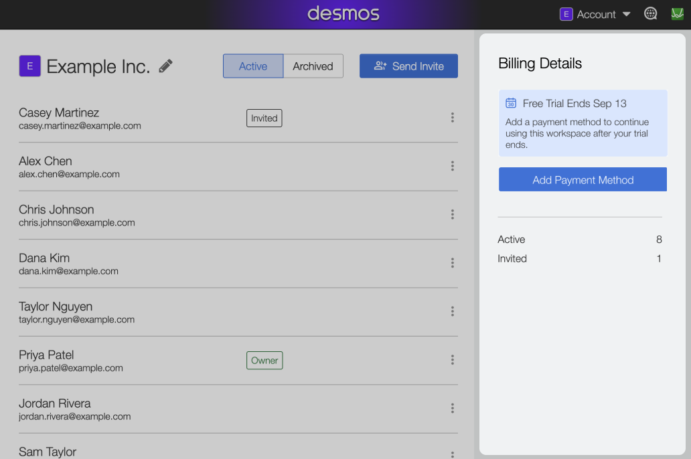Select the email chris.johnson@example.com
Screen dimensions: 691x459
[77, 223]
